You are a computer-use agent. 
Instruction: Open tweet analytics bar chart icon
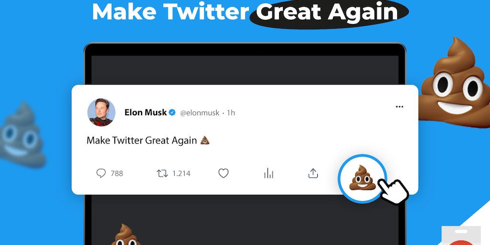point(268,173)
